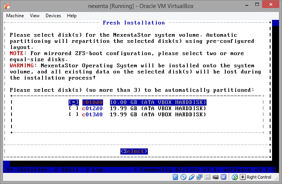Click the network adapters status icon

tap(200, 177)
